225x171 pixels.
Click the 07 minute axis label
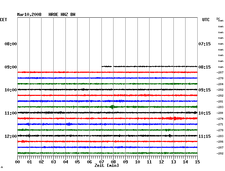coord(101,162)
